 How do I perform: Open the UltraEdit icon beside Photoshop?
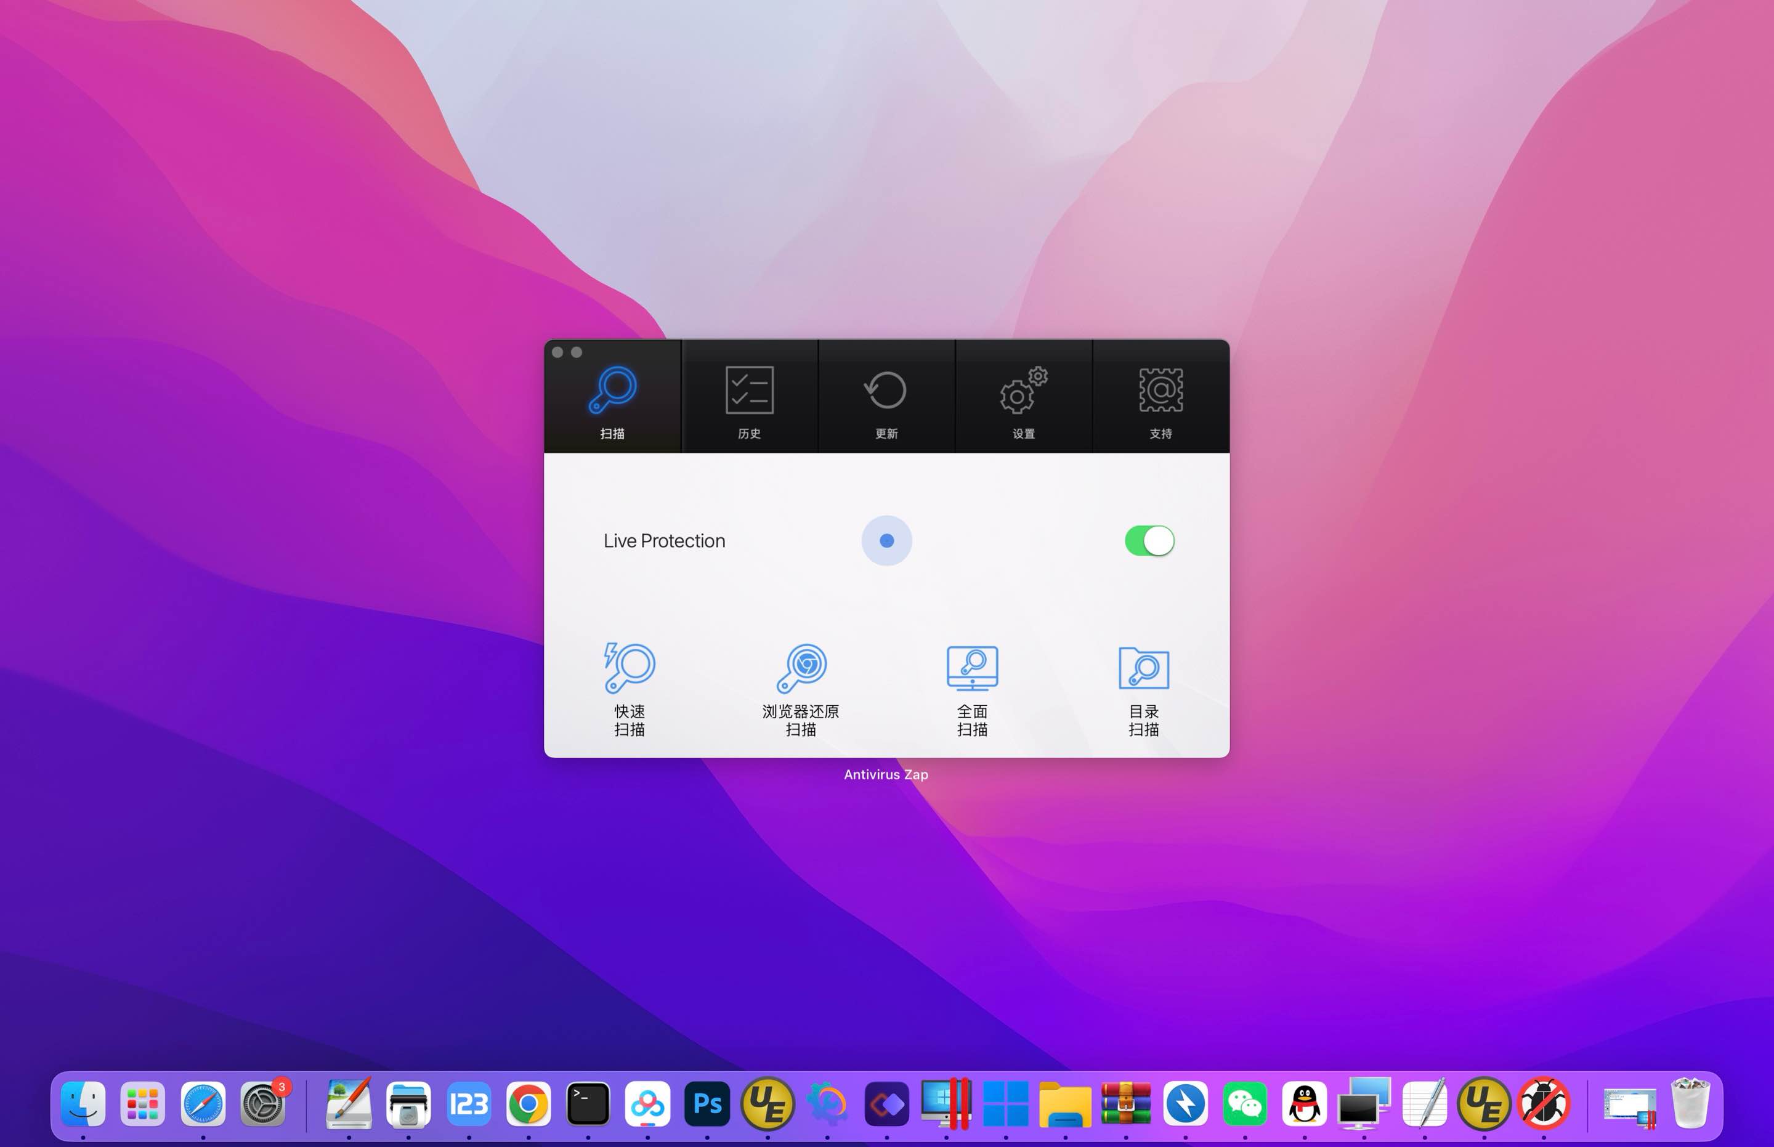[x=767, y=1103]
